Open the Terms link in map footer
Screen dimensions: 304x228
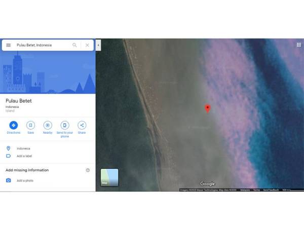256,190
